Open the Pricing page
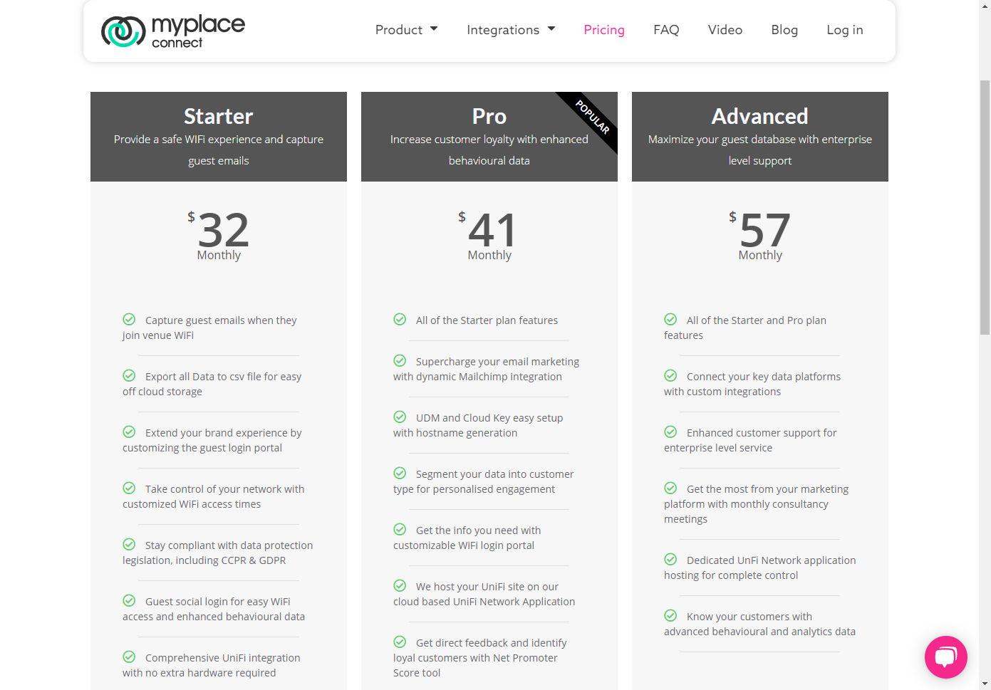 pyautogui.click(x=604, y=30)
